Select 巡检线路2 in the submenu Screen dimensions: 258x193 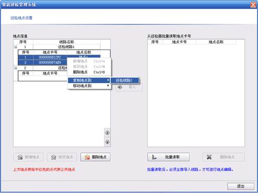tap(125, 80)
